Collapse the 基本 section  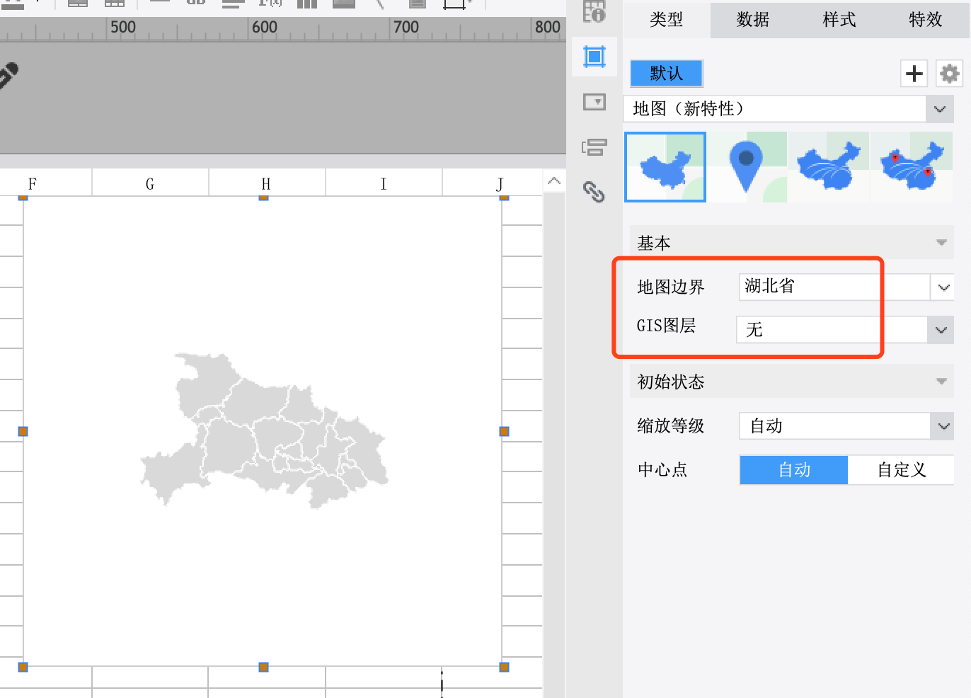pyautogui.click(x=791, y=243)
